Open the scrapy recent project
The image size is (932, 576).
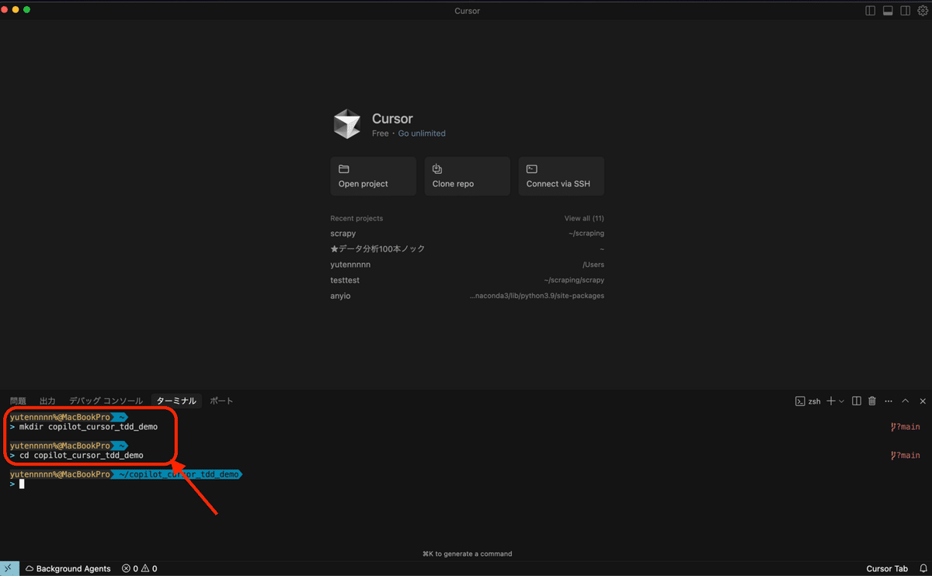(343, 233)
